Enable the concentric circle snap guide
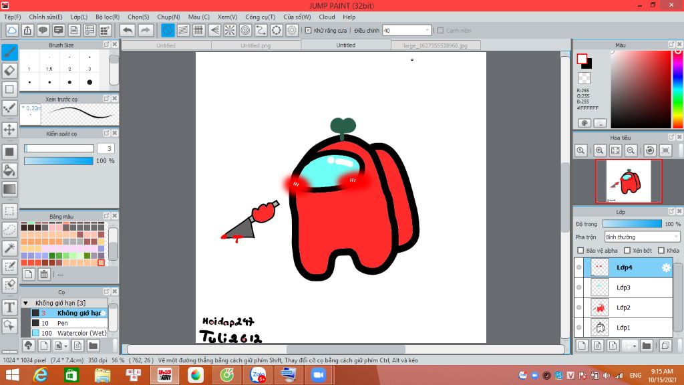This screenshot has height=385, width=684. point(246,30)
